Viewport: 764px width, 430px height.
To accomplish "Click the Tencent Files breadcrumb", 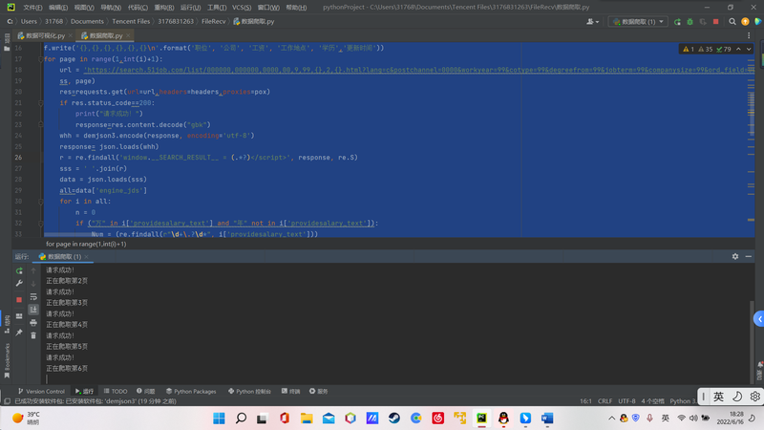I will (131, 21).
